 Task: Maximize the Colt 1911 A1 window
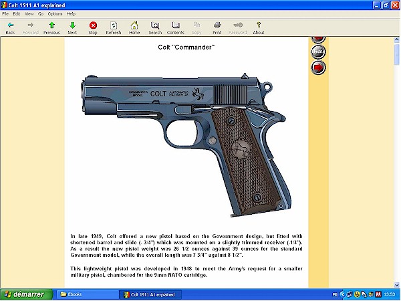pos(386,5)
